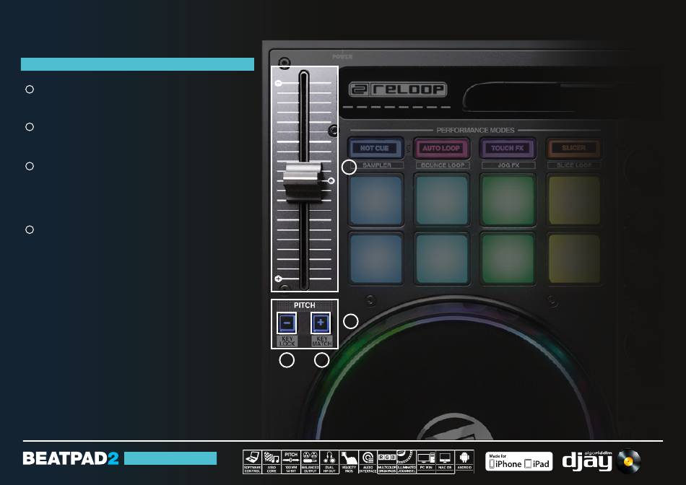Click the Reloop logo on the controller
The image size is (686, 485).
[x=398, y=89]
